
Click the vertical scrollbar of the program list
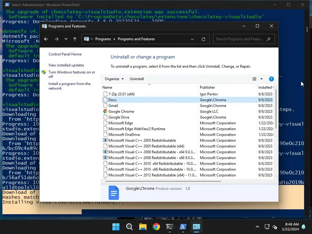(276, 109)
